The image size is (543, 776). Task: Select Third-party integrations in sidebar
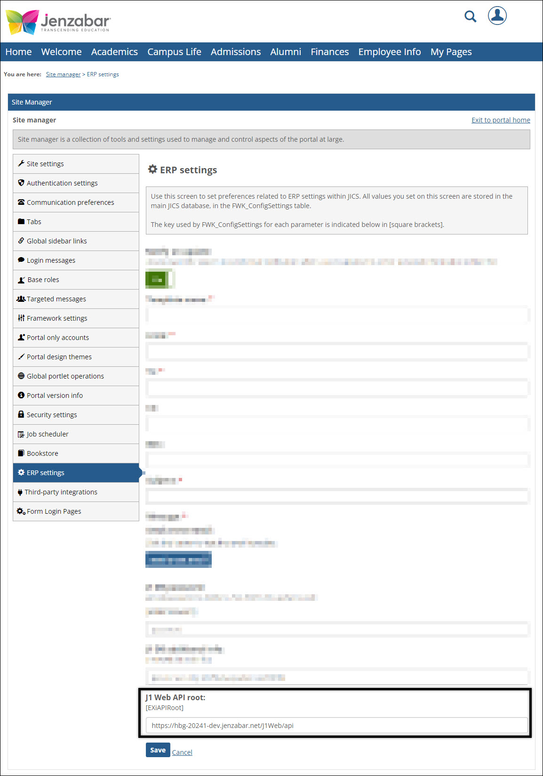(61, 492)
